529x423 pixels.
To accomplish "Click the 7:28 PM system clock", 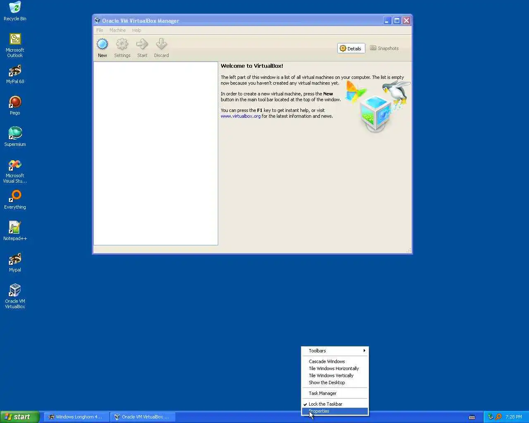I will [x=513, y=417].
